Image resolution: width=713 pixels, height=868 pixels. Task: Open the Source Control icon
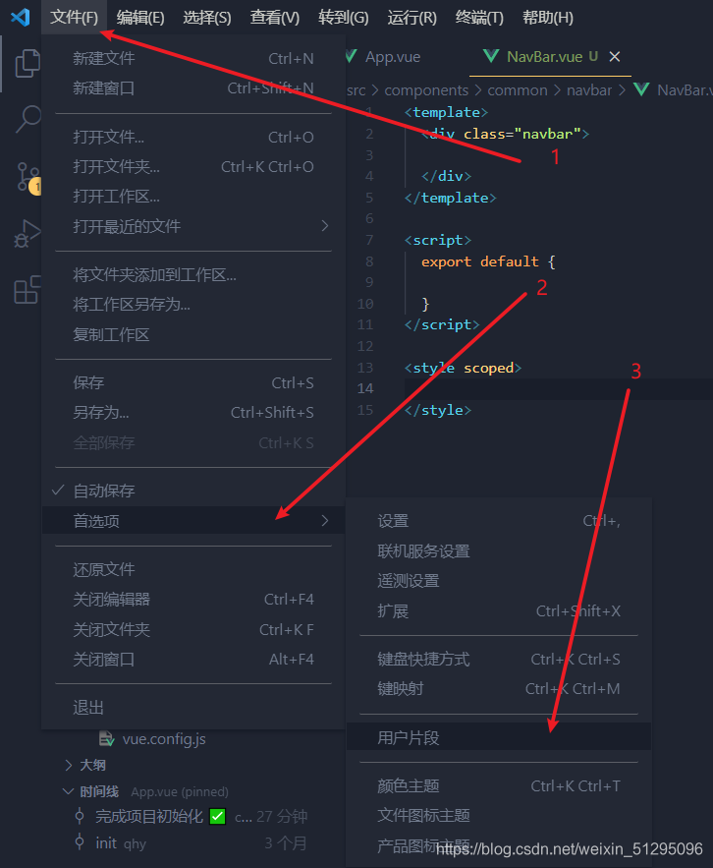(x=27, y=178)
